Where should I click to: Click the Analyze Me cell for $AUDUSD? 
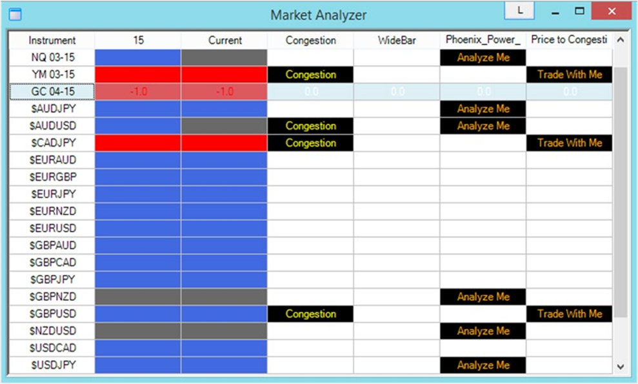point(483,126)
